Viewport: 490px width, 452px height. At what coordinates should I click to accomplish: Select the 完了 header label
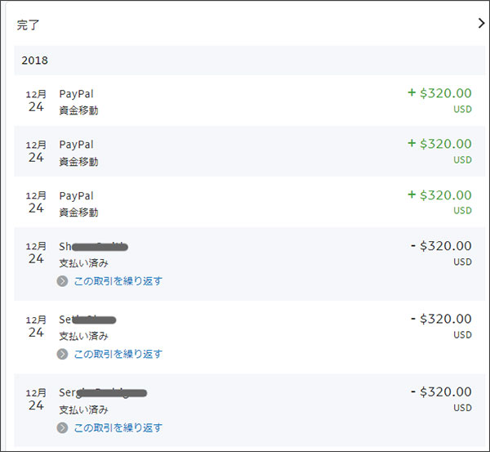(29, 25)
